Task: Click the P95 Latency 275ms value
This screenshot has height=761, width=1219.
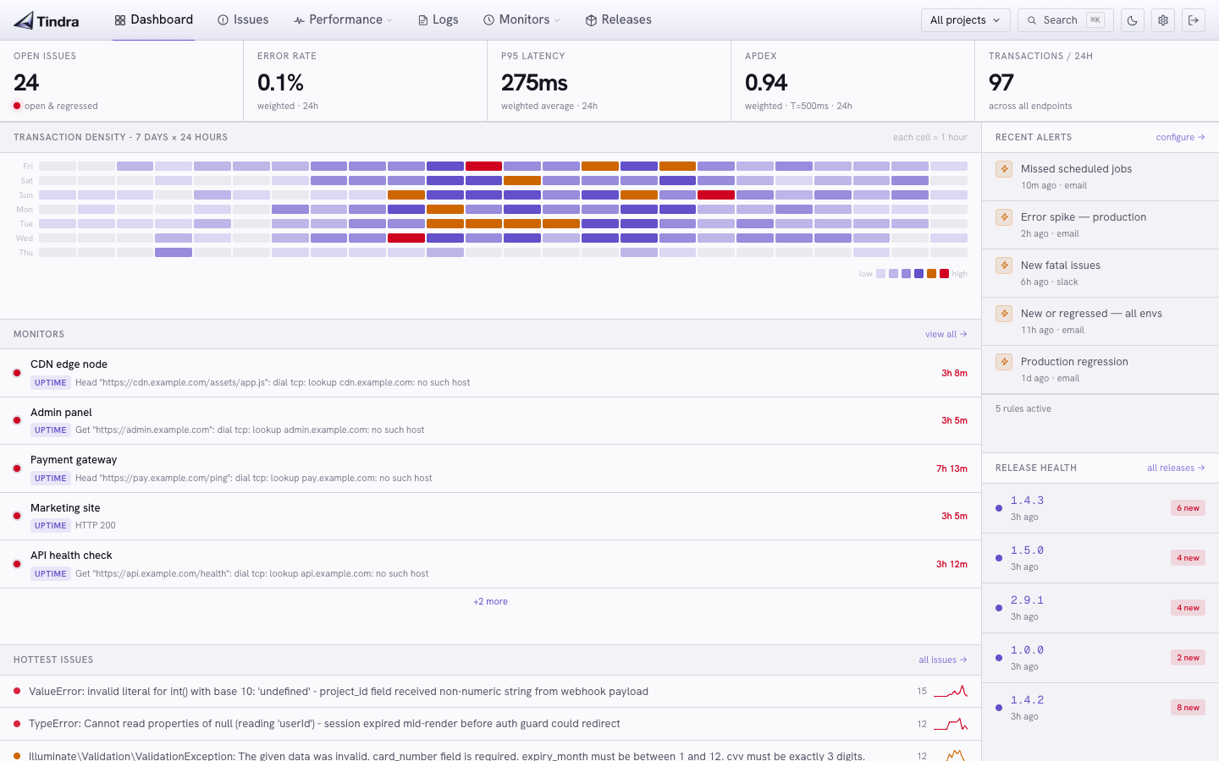Action: point(534,83)
